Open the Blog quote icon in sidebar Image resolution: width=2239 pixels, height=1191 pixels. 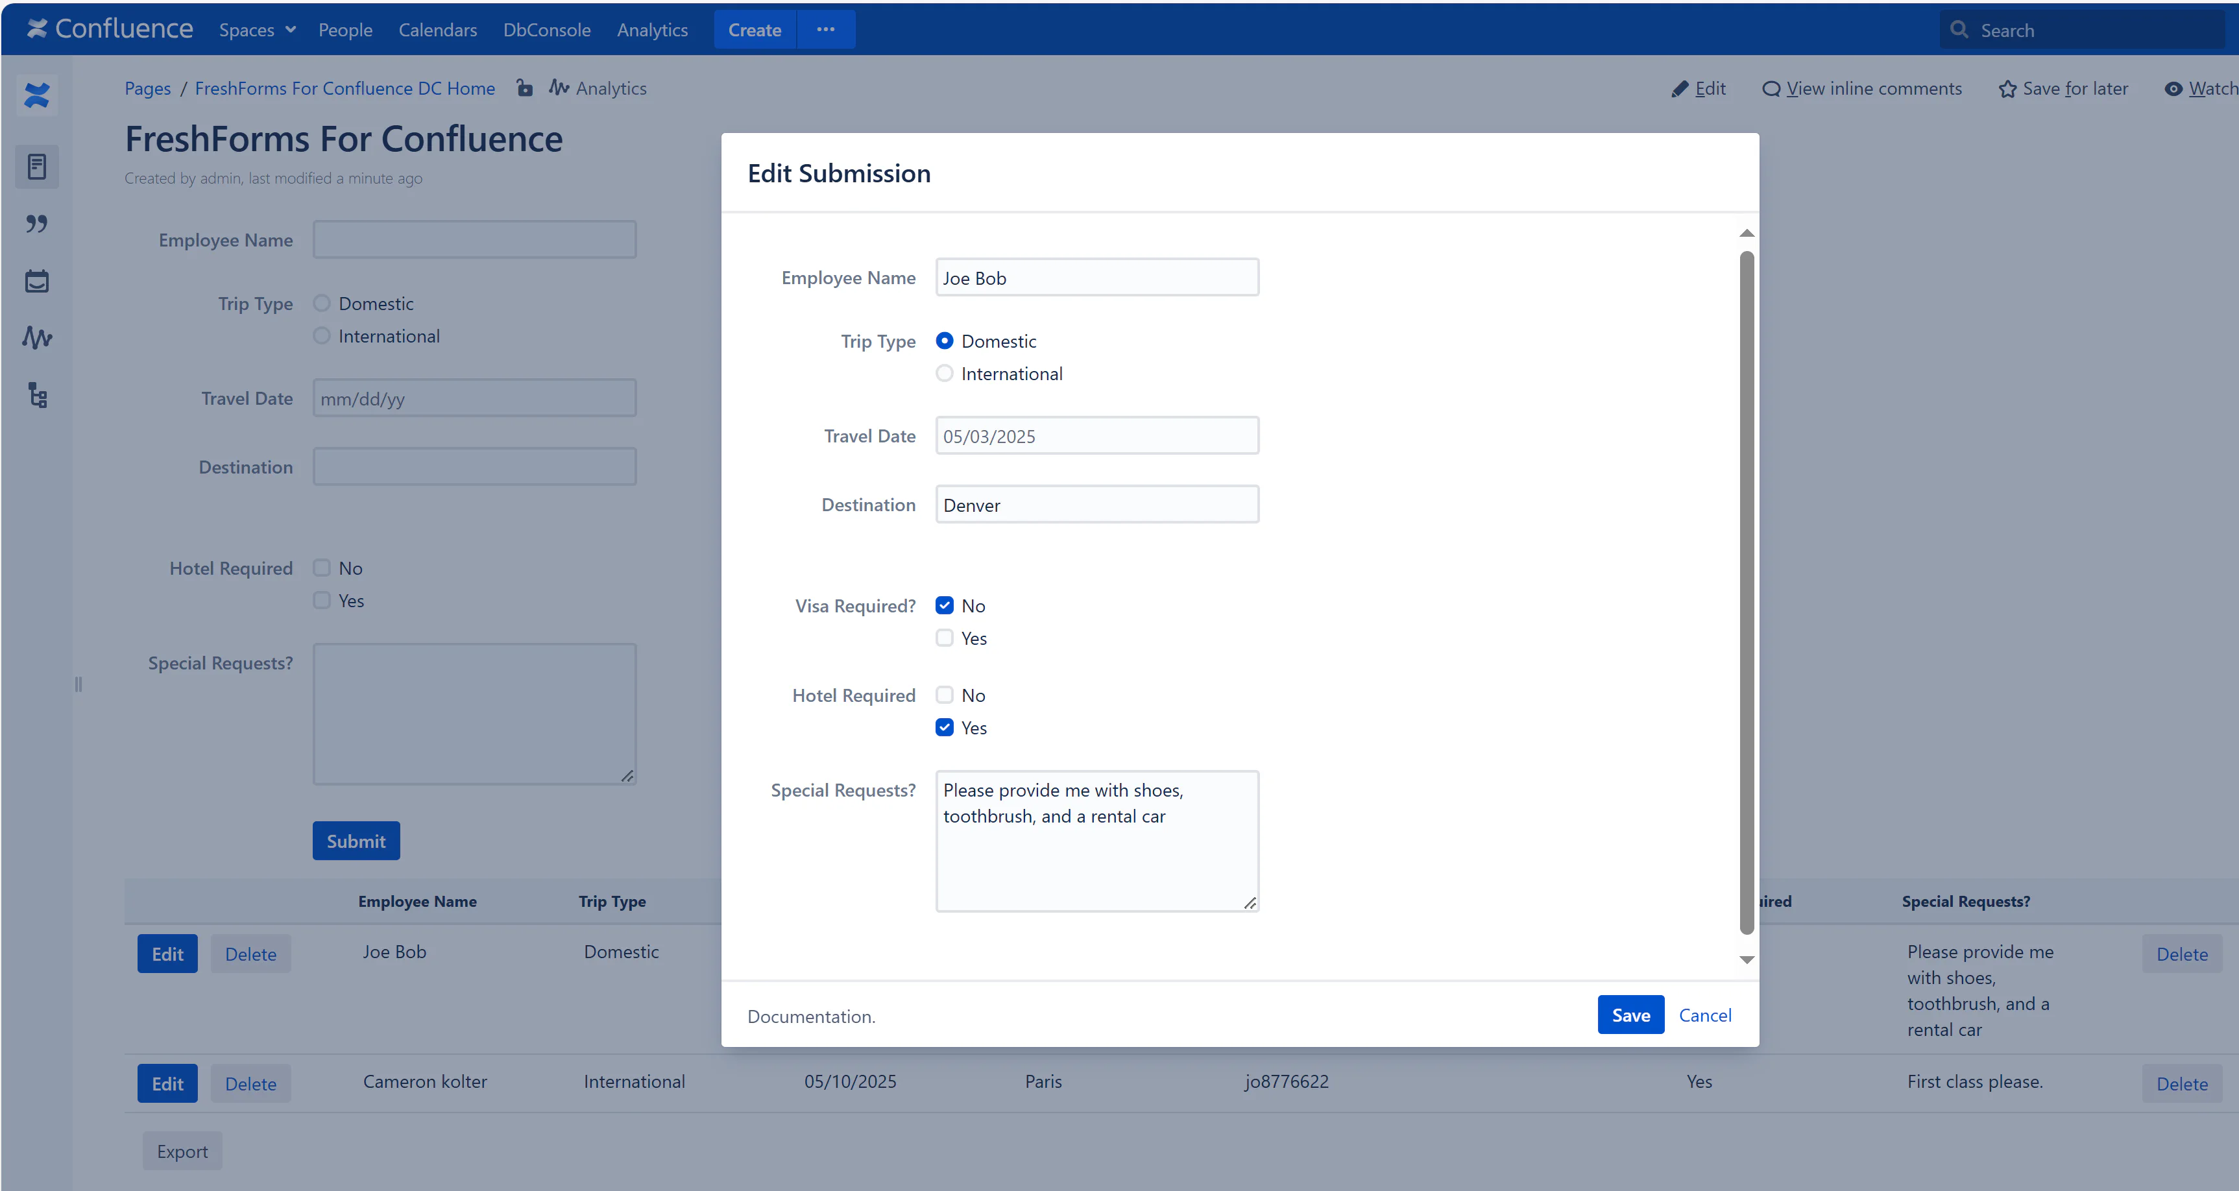point(36,223)
